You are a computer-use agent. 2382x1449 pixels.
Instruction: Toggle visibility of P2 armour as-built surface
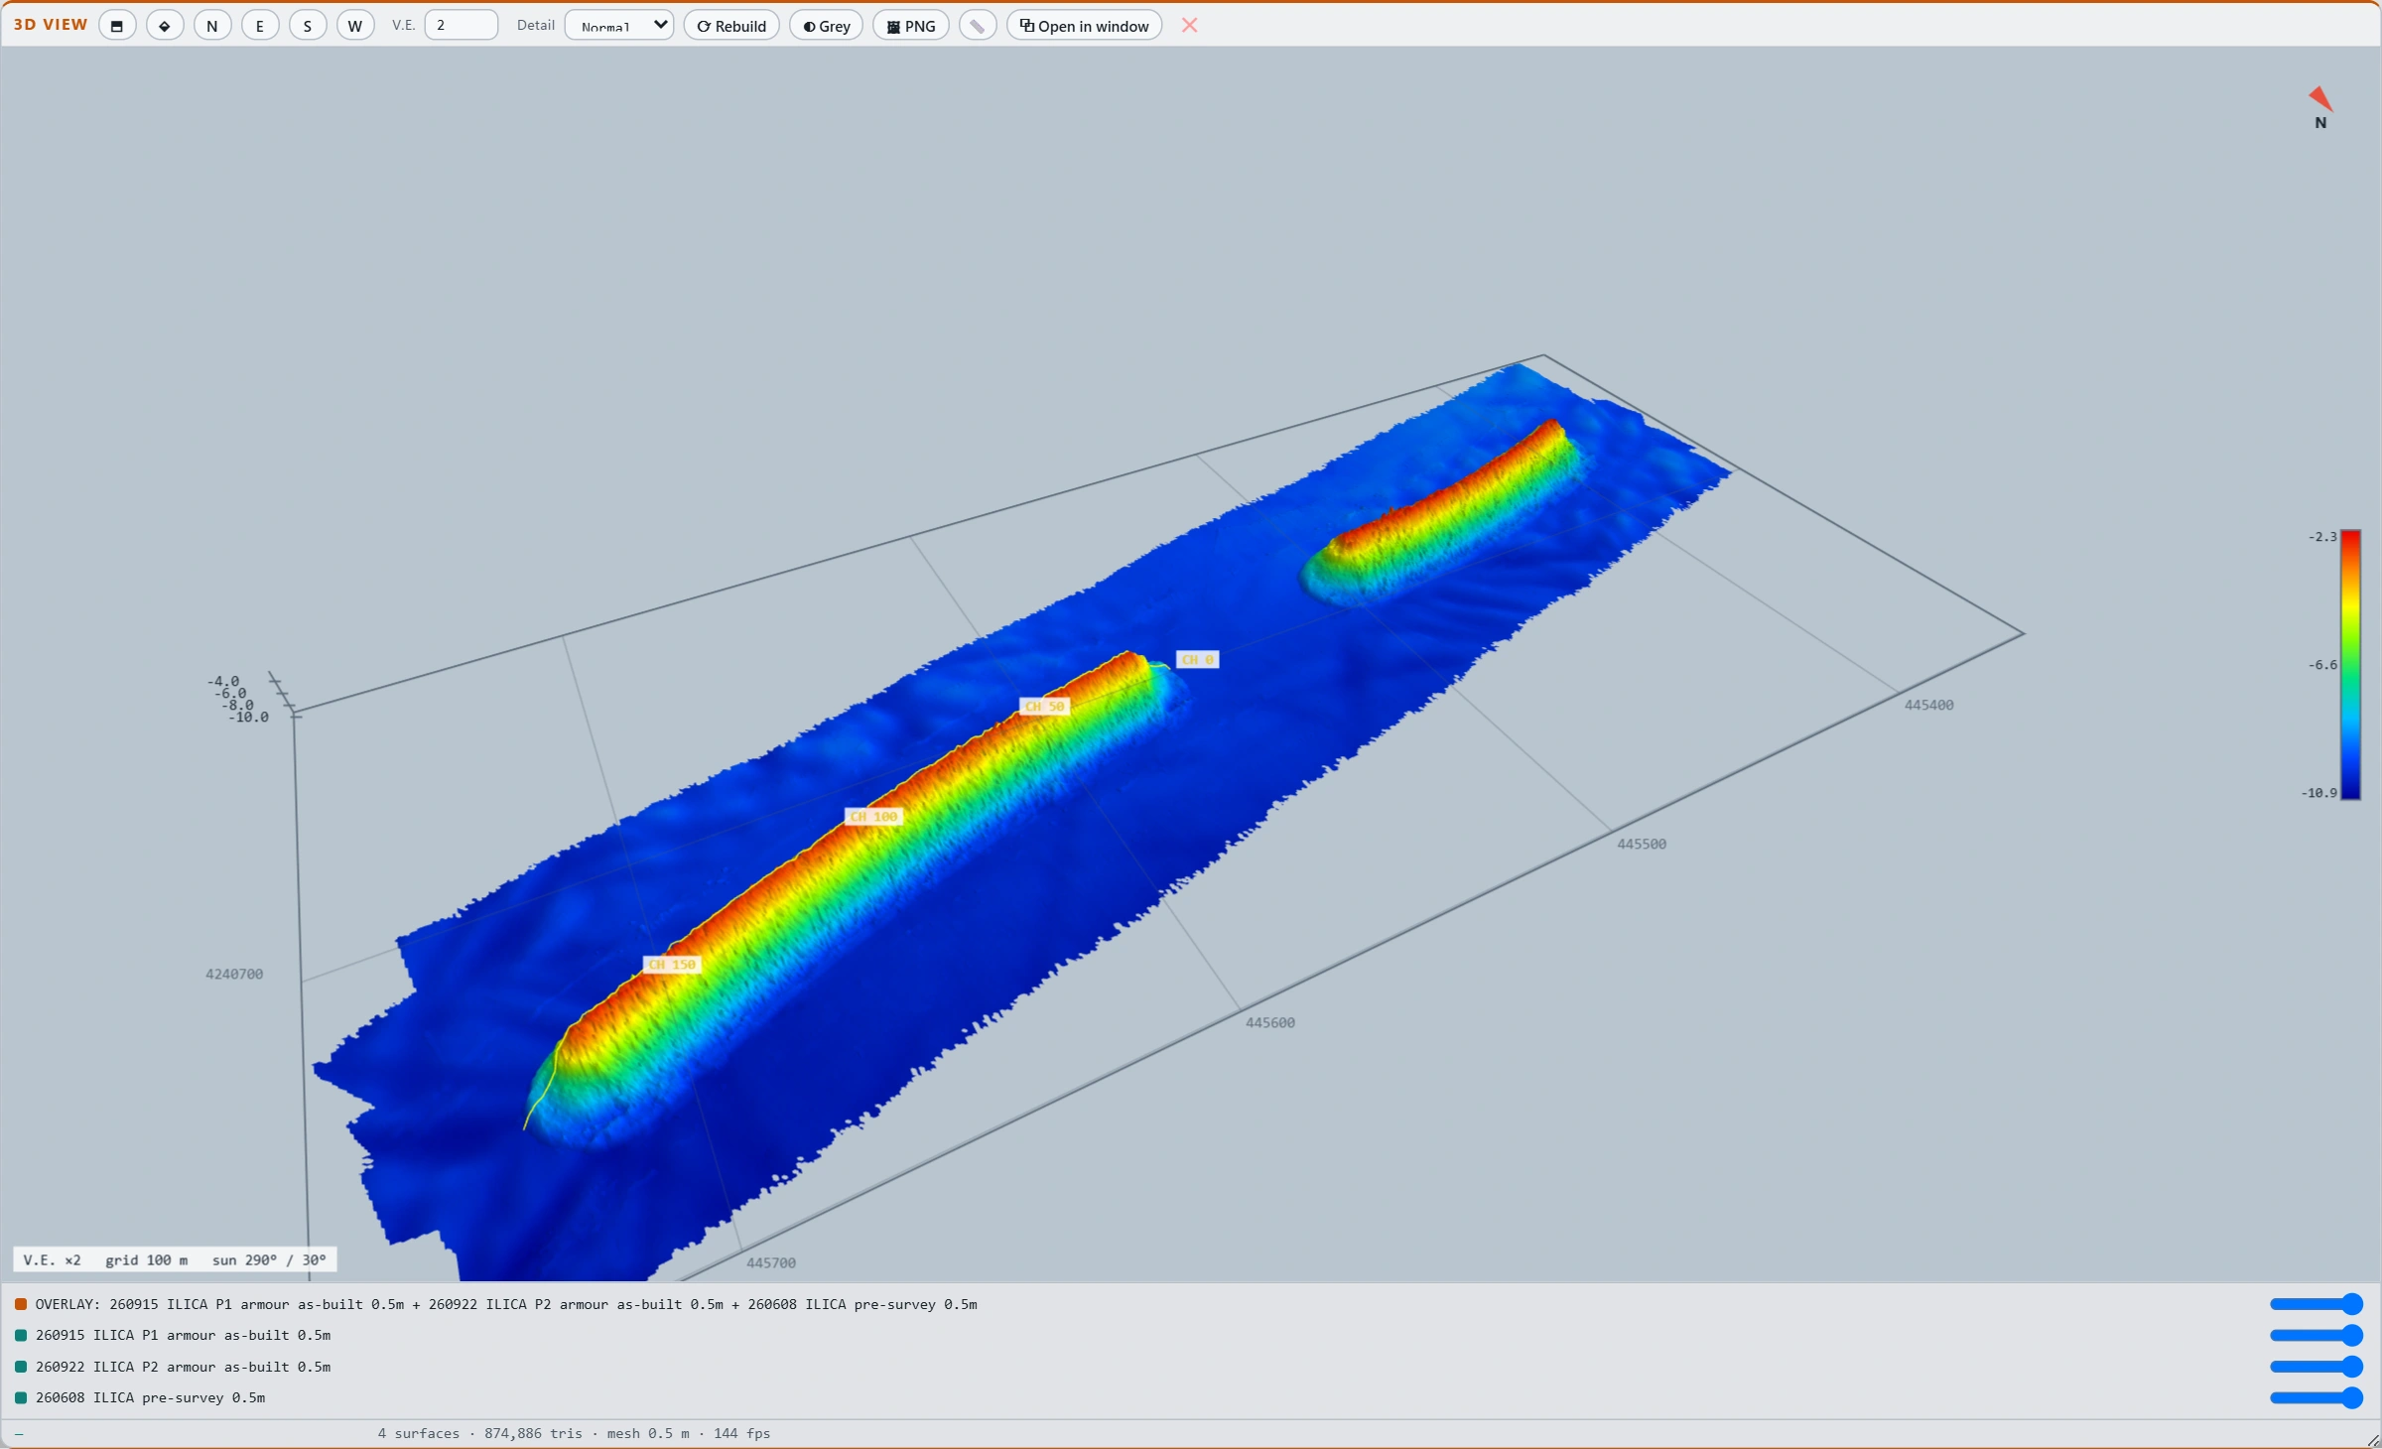[21, 1367]
